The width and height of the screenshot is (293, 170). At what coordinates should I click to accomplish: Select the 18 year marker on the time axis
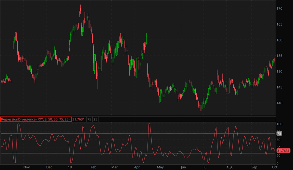tap(70, 167)
